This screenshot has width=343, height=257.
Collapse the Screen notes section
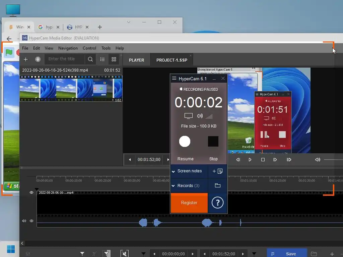point(173,172)
